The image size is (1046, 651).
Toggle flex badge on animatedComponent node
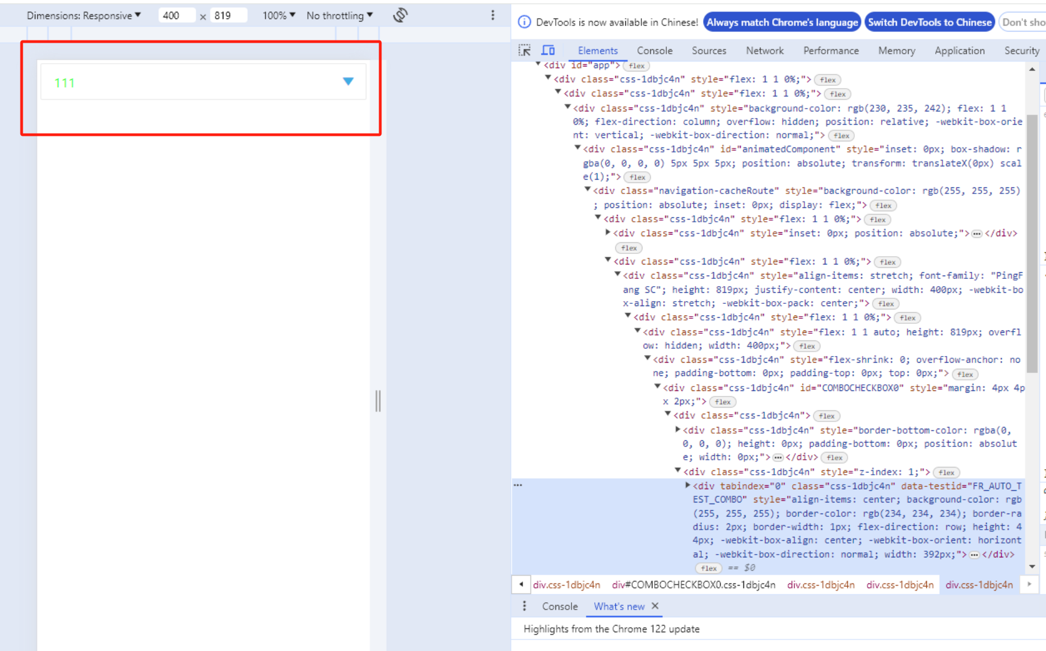coord(637,177)
